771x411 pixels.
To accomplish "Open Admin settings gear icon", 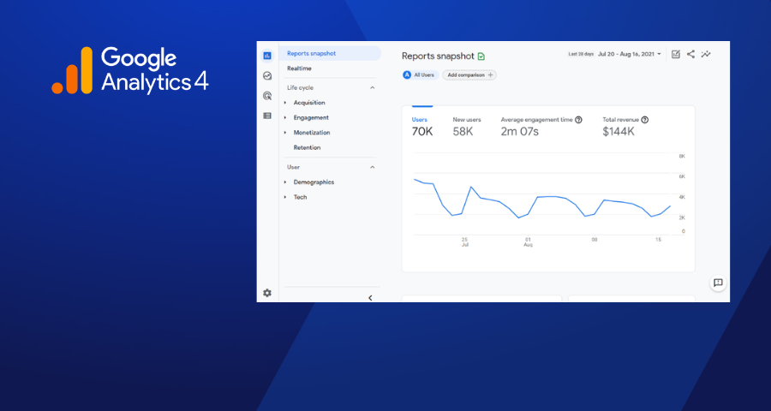I will point(267,293).
